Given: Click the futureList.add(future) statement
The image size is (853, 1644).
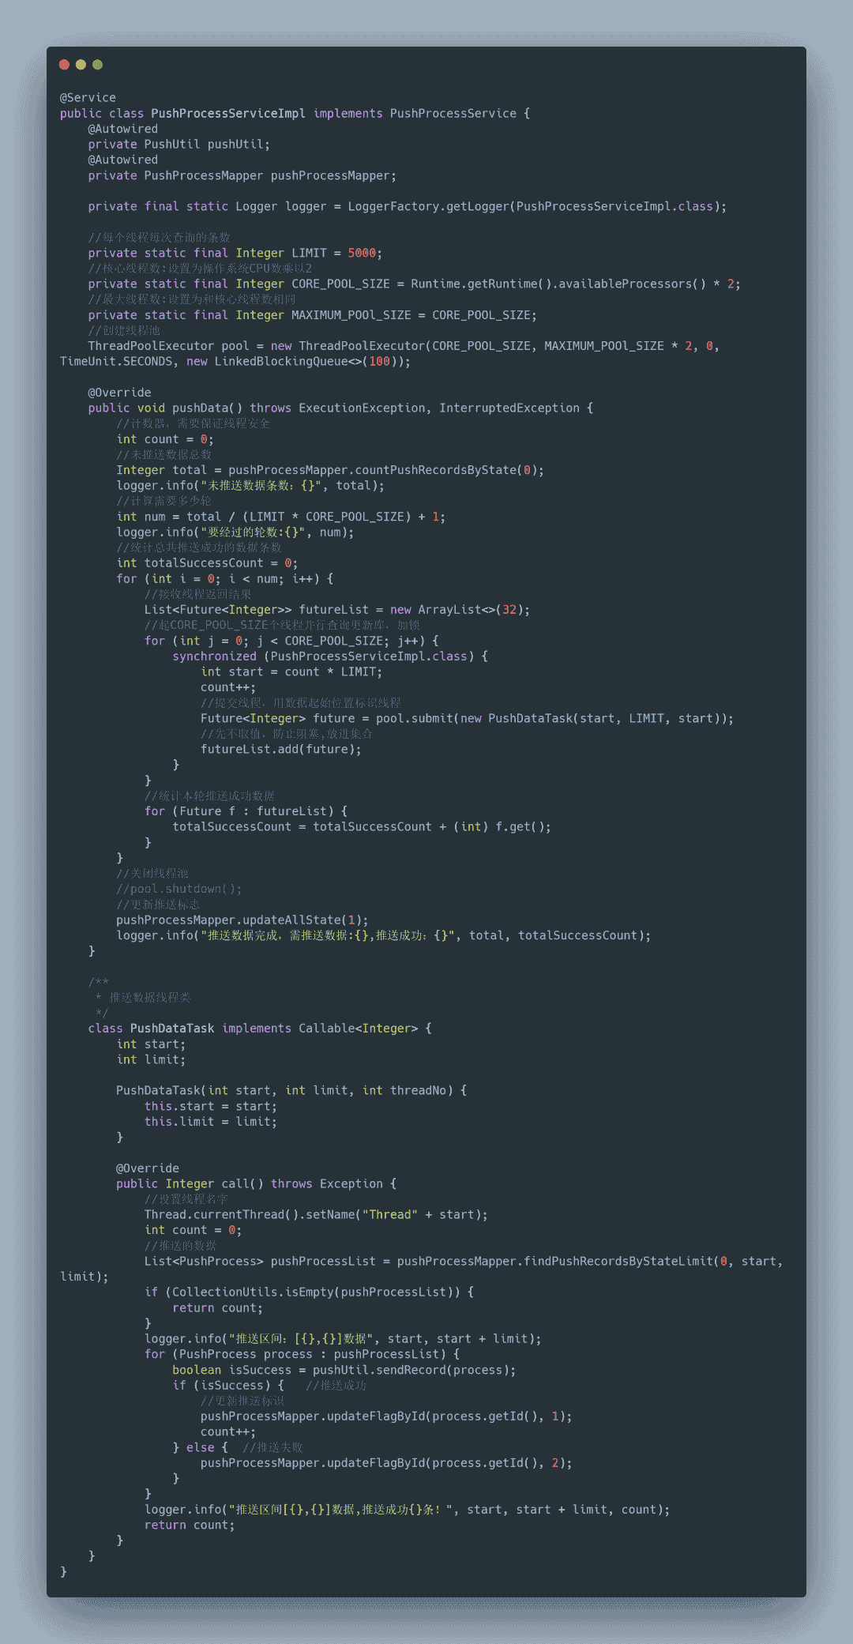Looking at the screenshot, I should 281,750.
